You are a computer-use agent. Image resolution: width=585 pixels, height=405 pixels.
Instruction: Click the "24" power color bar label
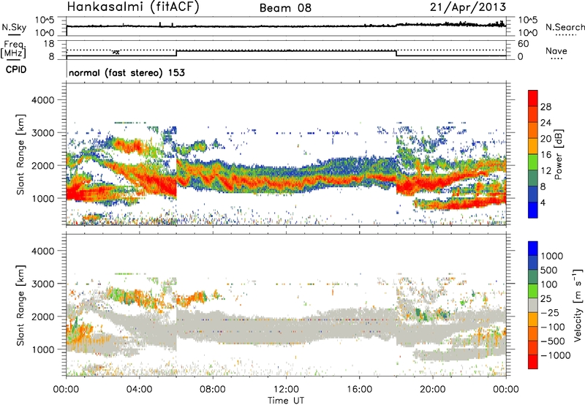(546, 123)
